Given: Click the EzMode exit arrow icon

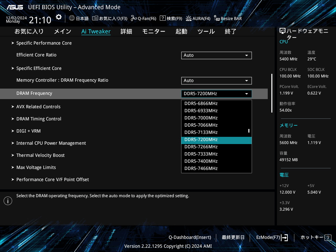Looking at the screenshot, I should (284, 238).
